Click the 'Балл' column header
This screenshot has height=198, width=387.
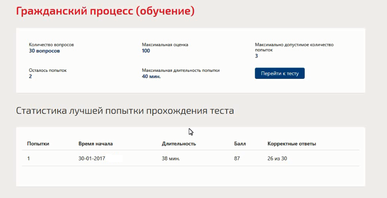click(240, 144)
